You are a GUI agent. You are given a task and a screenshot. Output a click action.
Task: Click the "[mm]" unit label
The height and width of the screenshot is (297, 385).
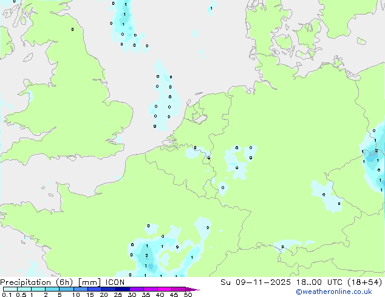tap(89, 282)
